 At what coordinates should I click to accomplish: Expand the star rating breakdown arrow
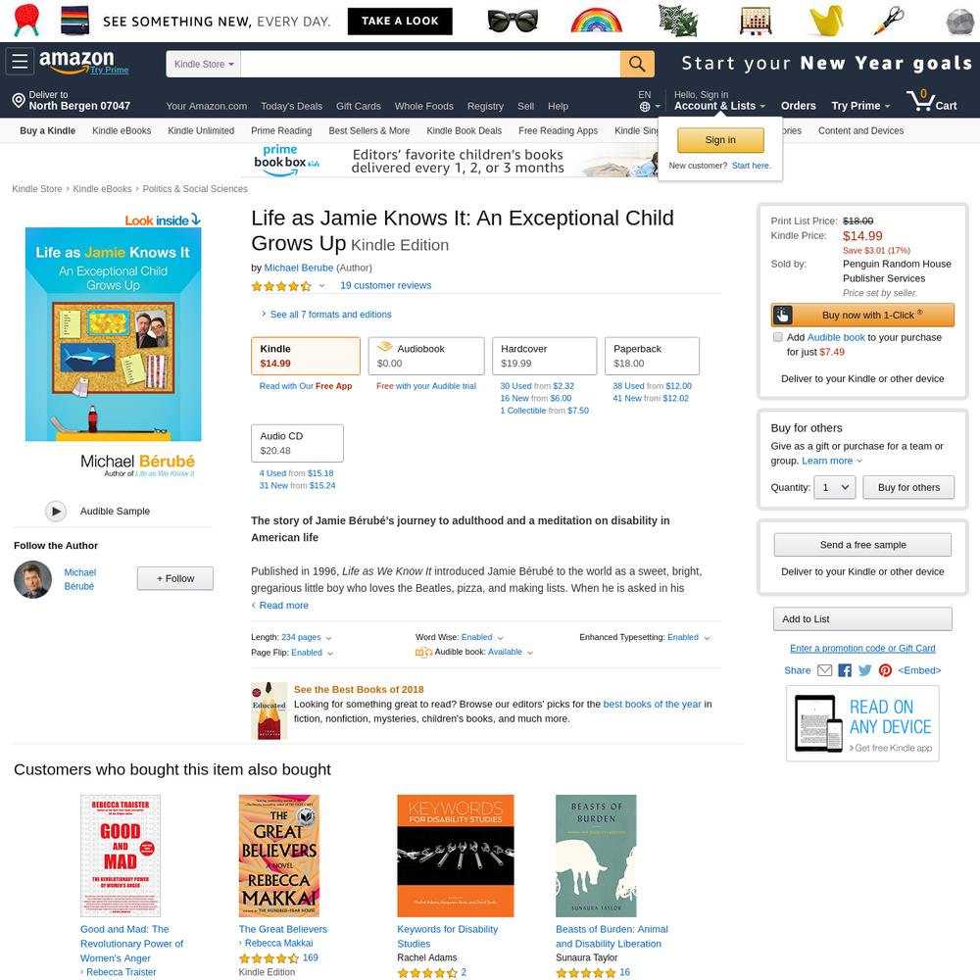tap(321, 285)
